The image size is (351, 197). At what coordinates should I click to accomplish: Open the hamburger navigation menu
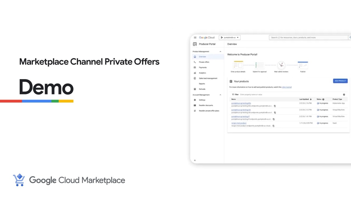coord(195,37)
